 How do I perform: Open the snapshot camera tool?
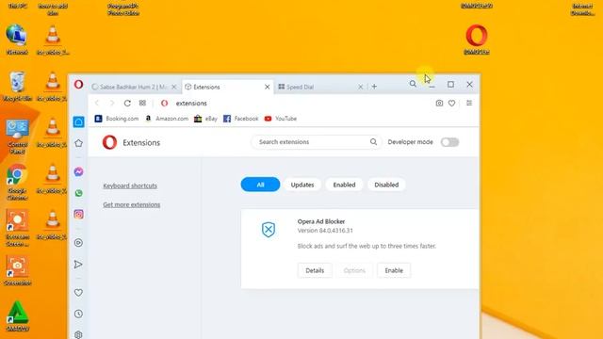(x=439, y=103)
